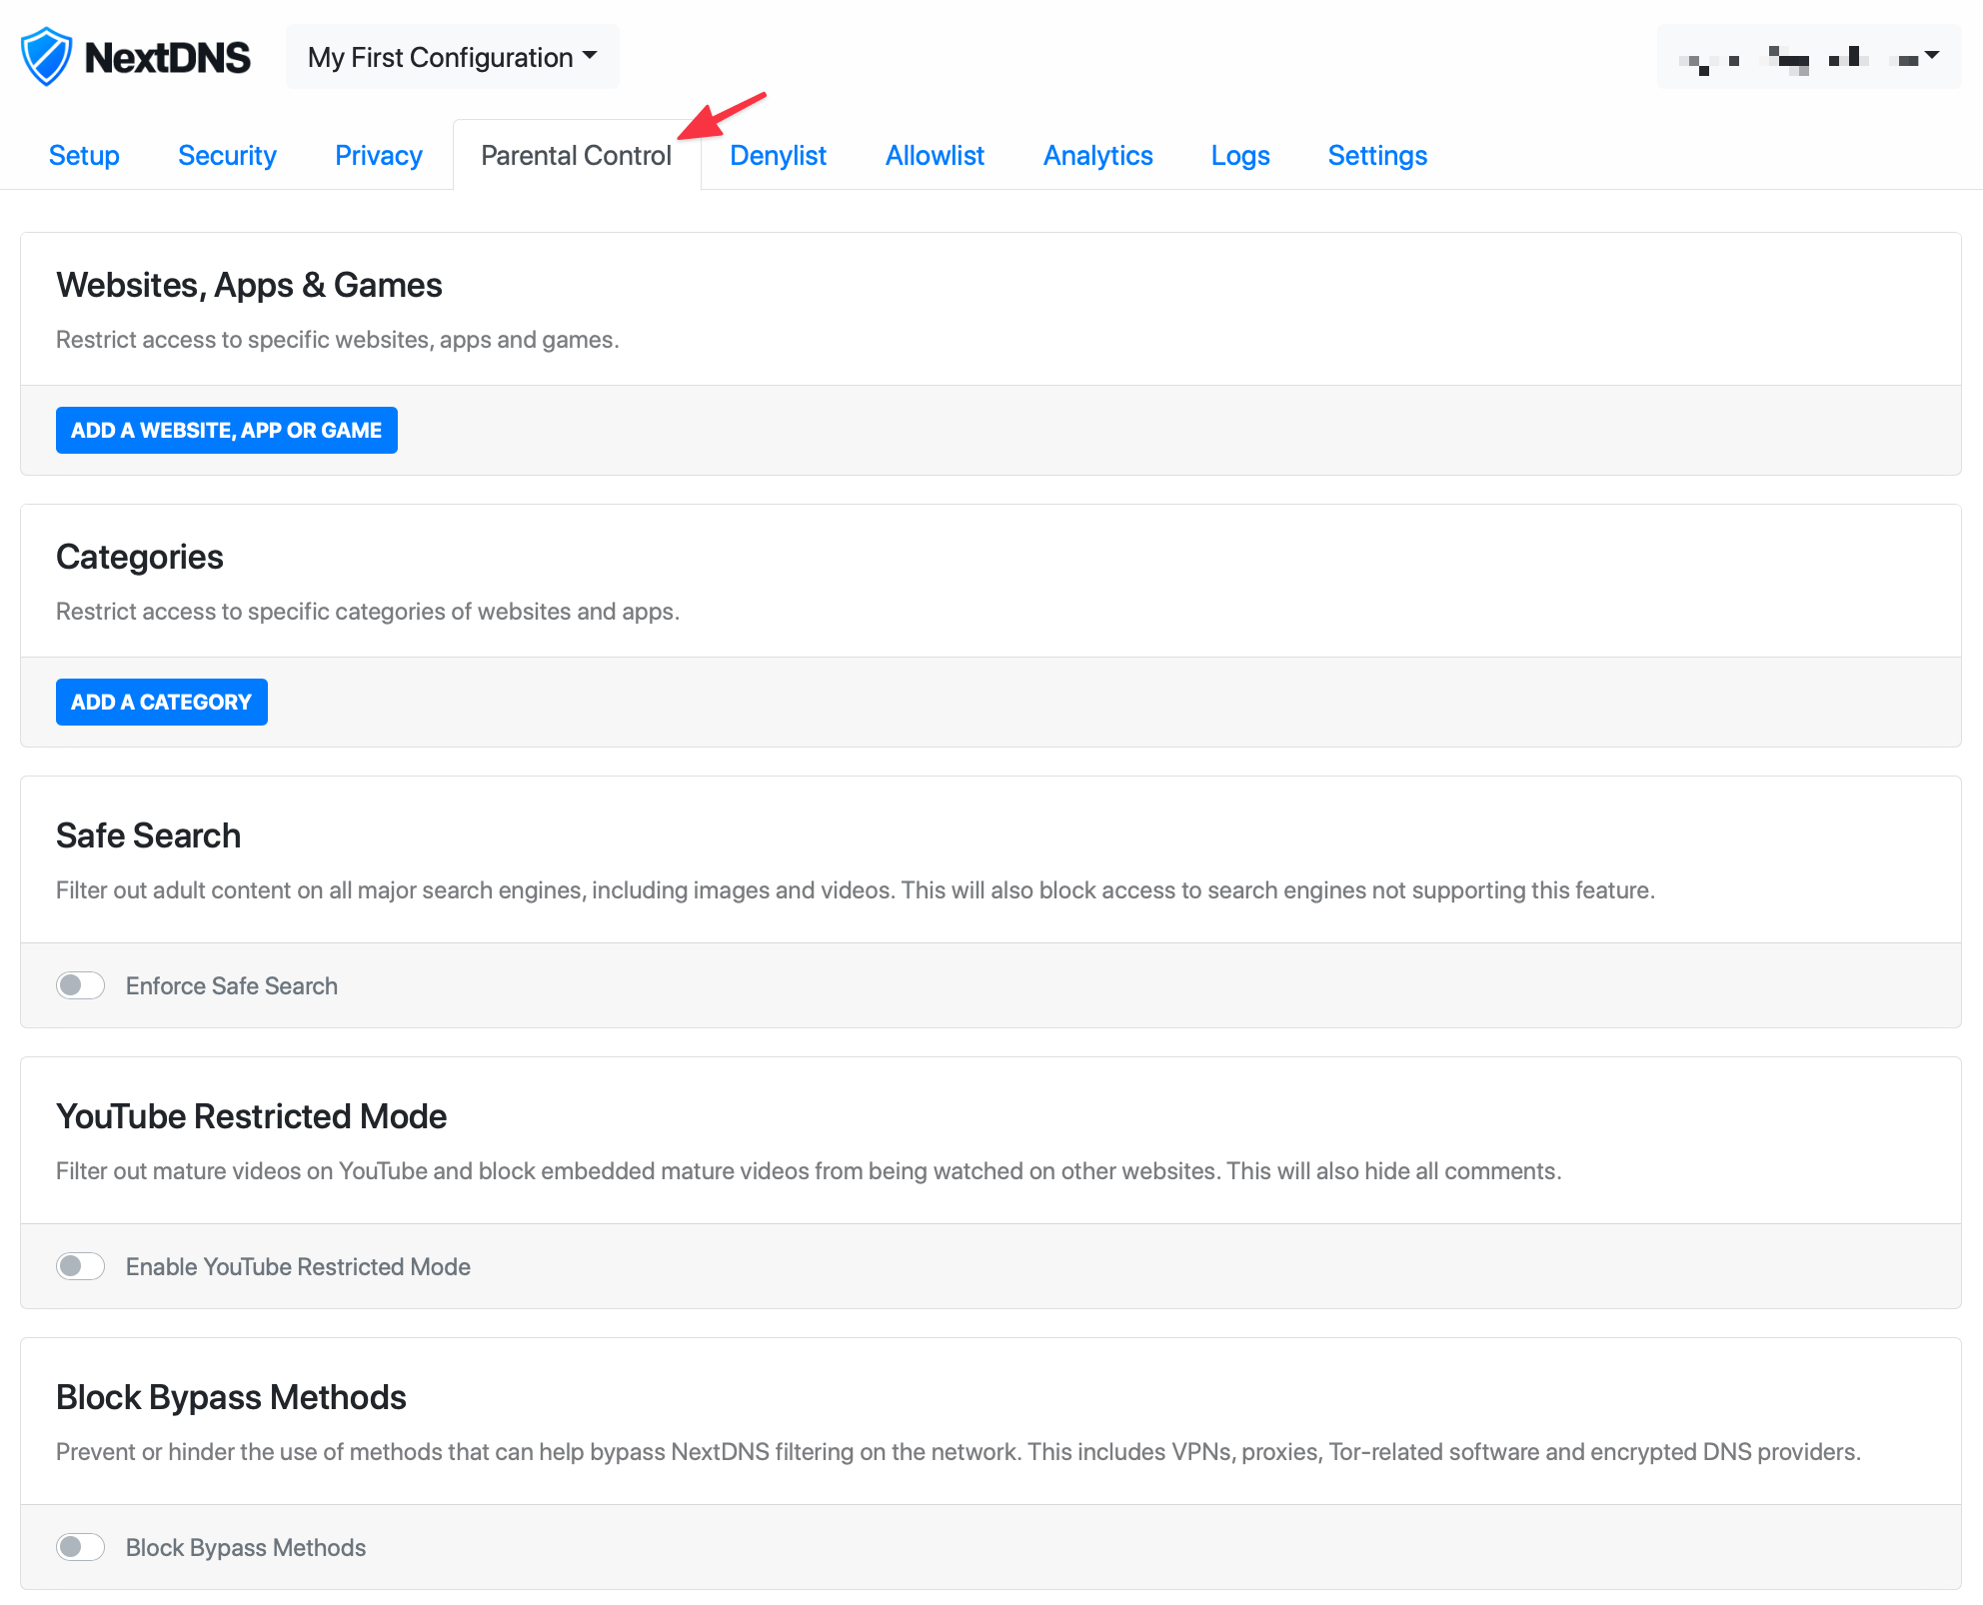The image size is (1983, 1605).
Task: Click the Categories section heading
Action: [140, 557]
